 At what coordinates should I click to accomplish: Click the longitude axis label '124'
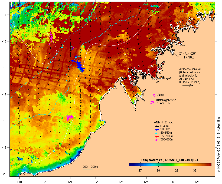[x=146, y=182]
